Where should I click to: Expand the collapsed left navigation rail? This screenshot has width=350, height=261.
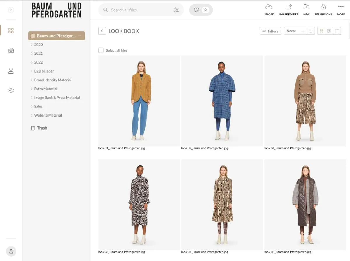pyautogui.click(x=11, y=10)
